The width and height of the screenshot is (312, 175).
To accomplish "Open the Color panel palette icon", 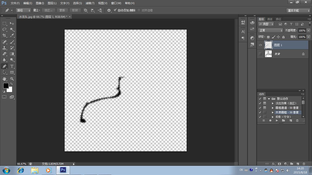I will click(252, 23).
